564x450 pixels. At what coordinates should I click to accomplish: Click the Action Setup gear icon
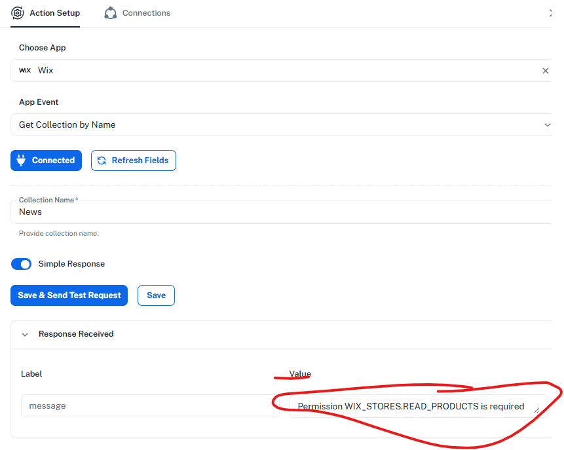click(17, 13)
